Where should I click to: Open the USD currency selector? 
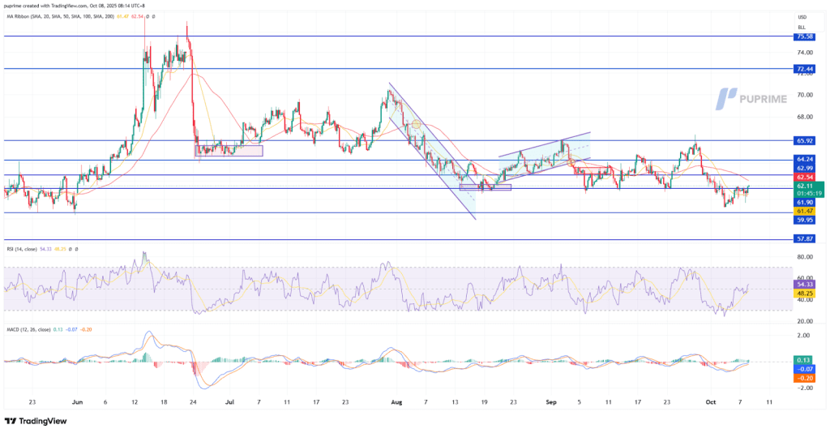(802, 17)
